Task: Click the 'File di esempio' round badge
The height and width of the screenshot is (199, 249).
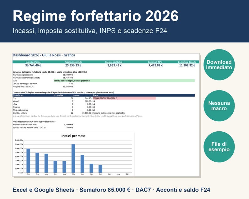Action: coord(219,147)
